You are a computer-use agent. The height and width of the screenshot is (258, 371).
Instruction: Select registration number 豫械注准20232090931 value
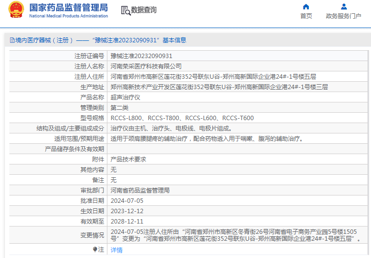[x=141, y=56]
